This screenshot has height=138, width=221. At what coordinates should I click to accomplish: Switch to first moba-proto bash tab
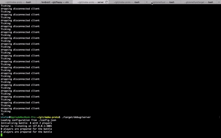18,2
